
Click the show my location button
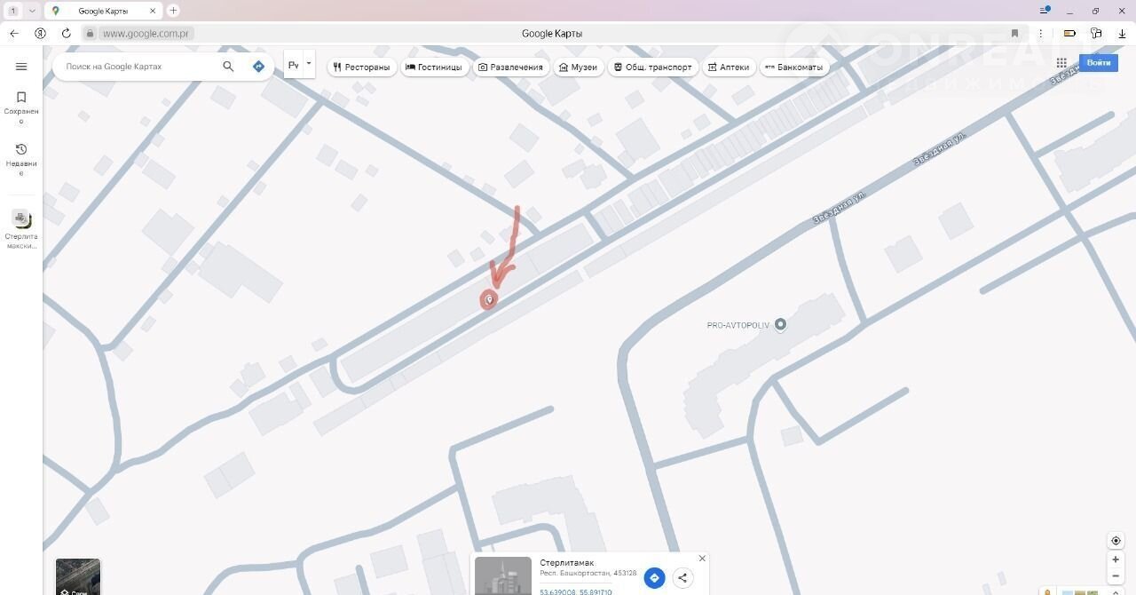pyautogui.click(x=1116, y=541)
